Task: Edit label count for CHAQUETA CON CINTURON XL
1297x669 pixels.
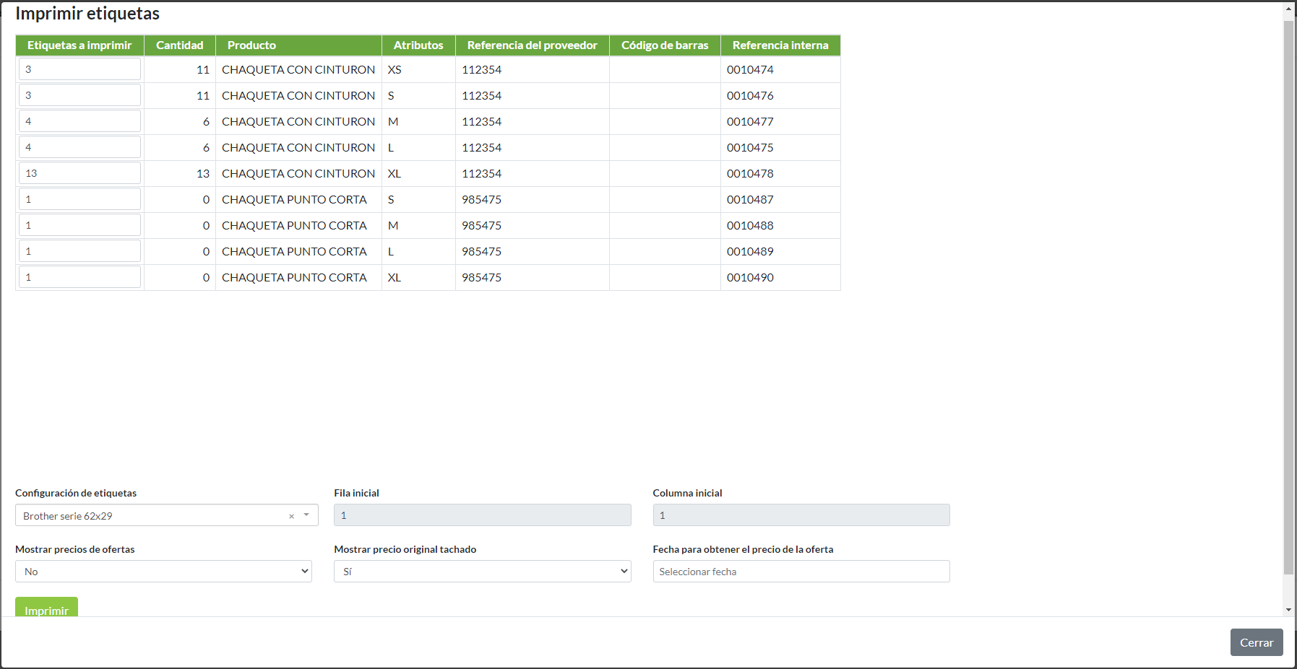Action: pyautogui.click(x=79, y=173)
